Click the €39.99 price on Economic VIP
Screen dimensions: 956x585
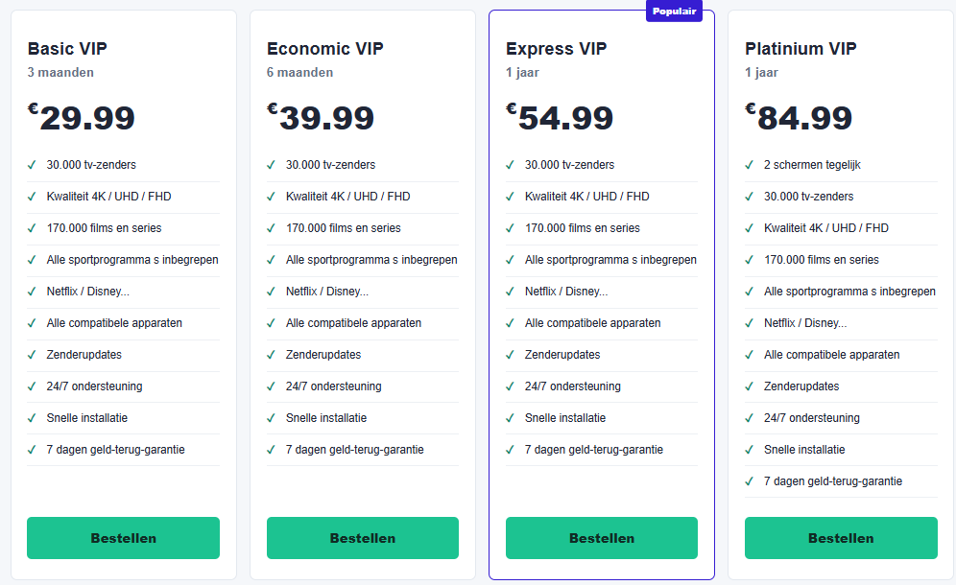321,118
